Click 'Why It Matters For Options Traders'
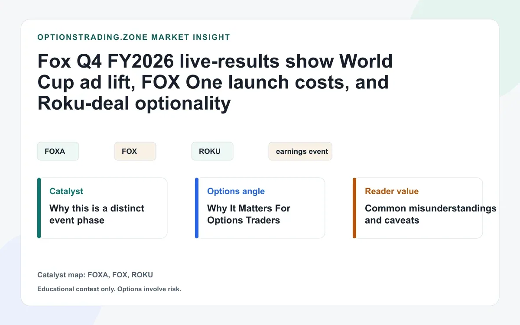 [249, 214]
